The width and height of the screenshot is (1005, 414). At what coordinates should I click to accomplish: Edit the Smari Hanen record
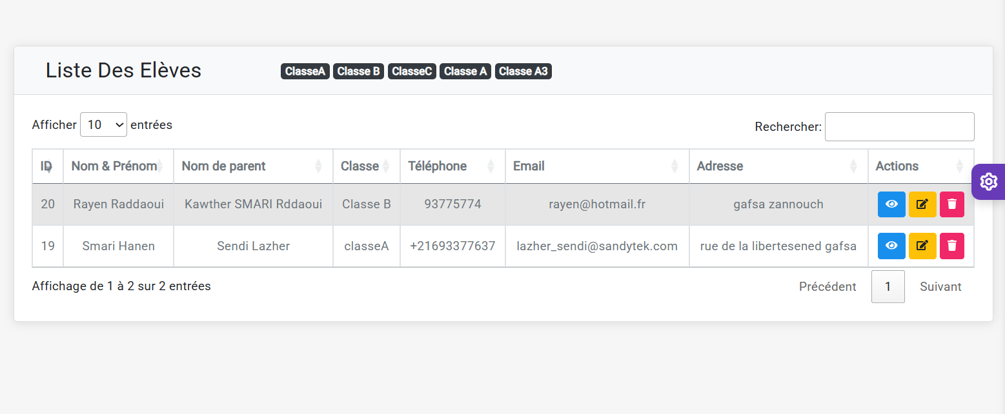coord(922,246)
